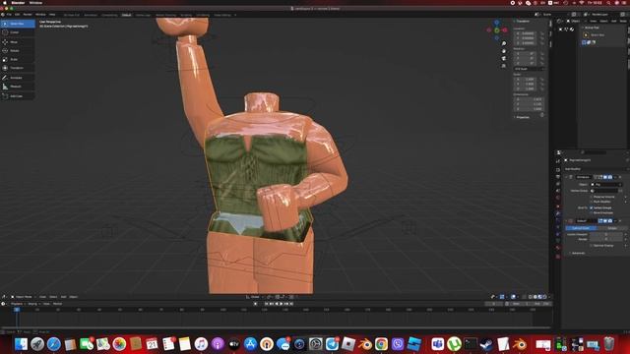The image size is (630, 354).
Task: Open the Output properties tab
Action: (x=558, y=177)
